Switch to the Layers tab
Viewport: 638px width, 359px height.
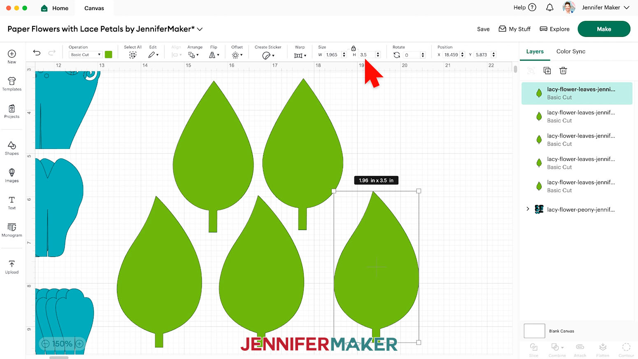[x=535, y=51]
